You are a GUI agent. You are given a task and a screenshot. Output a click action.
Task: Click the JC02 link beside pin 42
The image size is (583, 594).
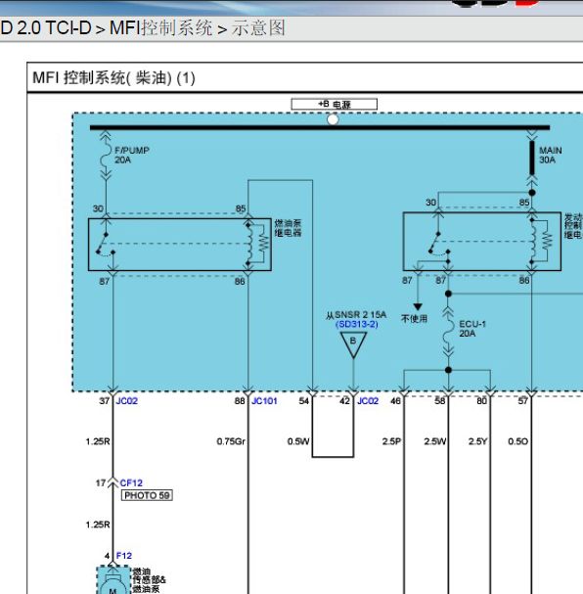click(368, 401)
